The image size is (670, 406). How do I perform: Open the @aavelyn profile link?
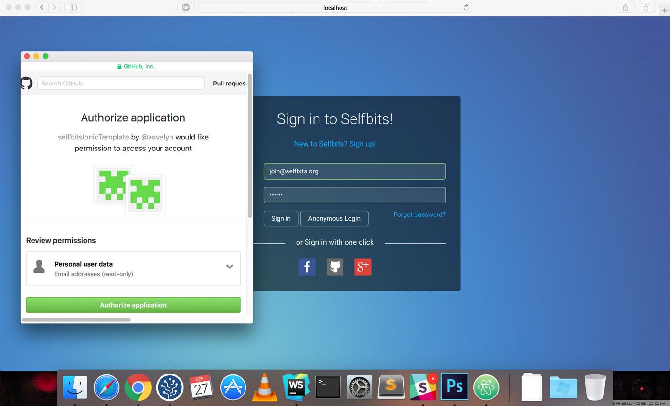[x=157, y=137]
